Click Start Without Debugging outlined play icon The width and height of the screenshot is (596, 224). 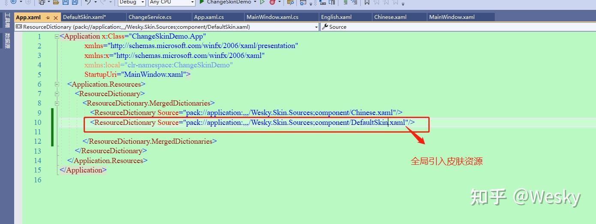[x=262, y=2]
